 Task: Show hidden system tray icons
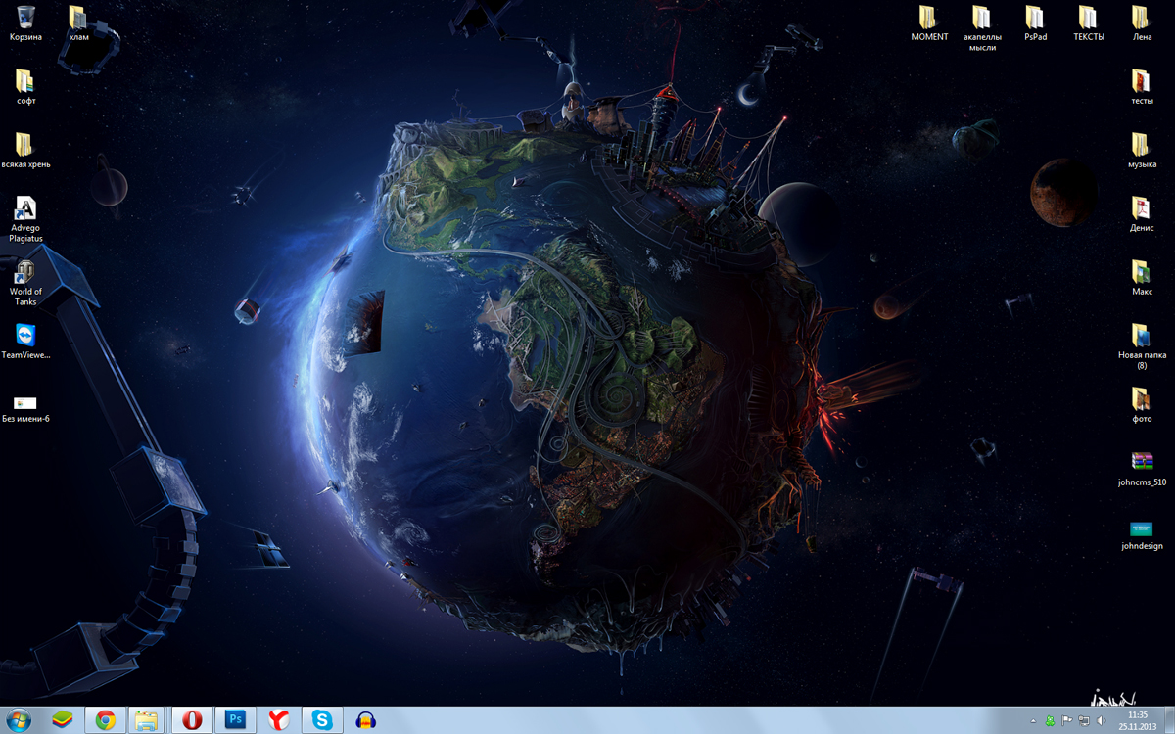coord(1033,721)
